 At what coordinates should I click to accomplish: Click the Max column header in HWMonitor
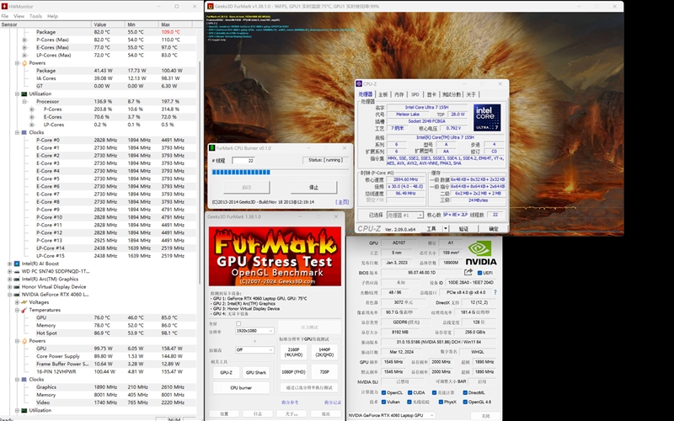point(176,24)
